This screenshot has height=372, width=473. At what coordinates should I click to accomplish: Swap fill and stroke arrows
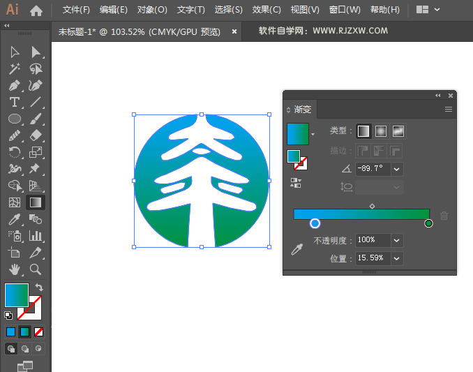39,287
